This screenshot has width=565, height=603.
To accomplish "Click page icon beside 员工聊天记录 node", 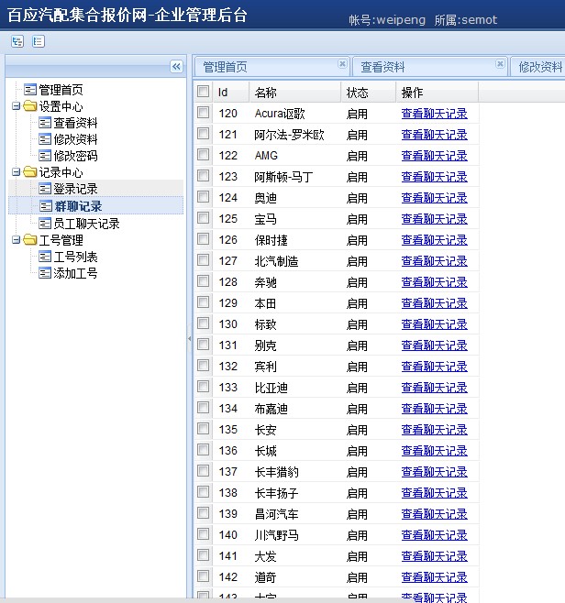I will pos(45,224).
